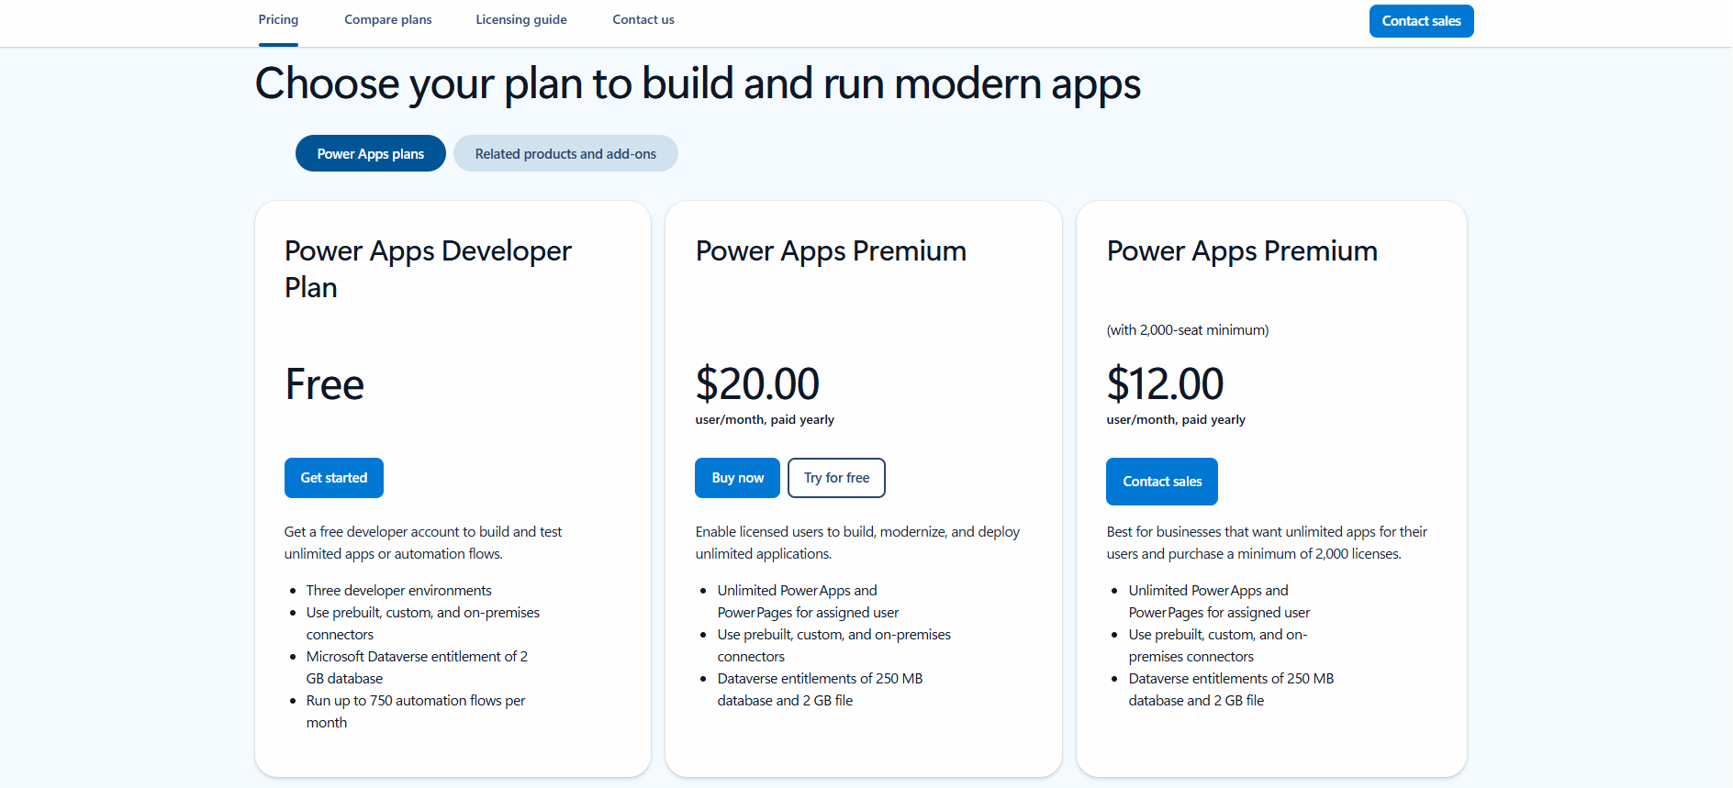Switch to Related products and add-ons
The height and width of the screenshot is (788, 1733).
[x=565, y=153]
